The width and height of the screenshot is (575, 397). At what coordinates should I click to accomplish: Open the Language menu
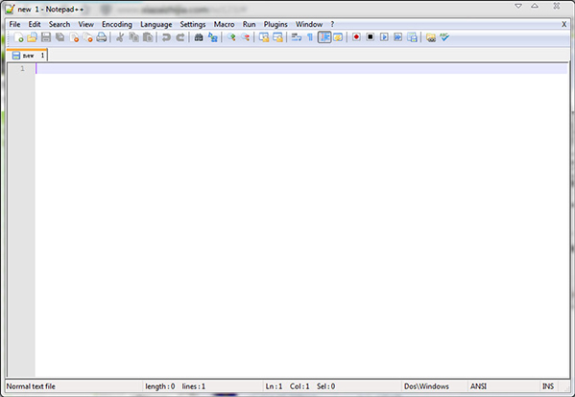(x=156, y=24)
